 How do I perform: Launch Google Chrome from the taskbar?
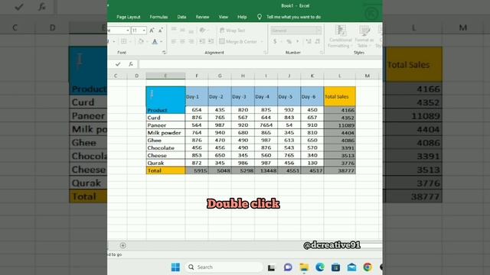pos(367,267)
